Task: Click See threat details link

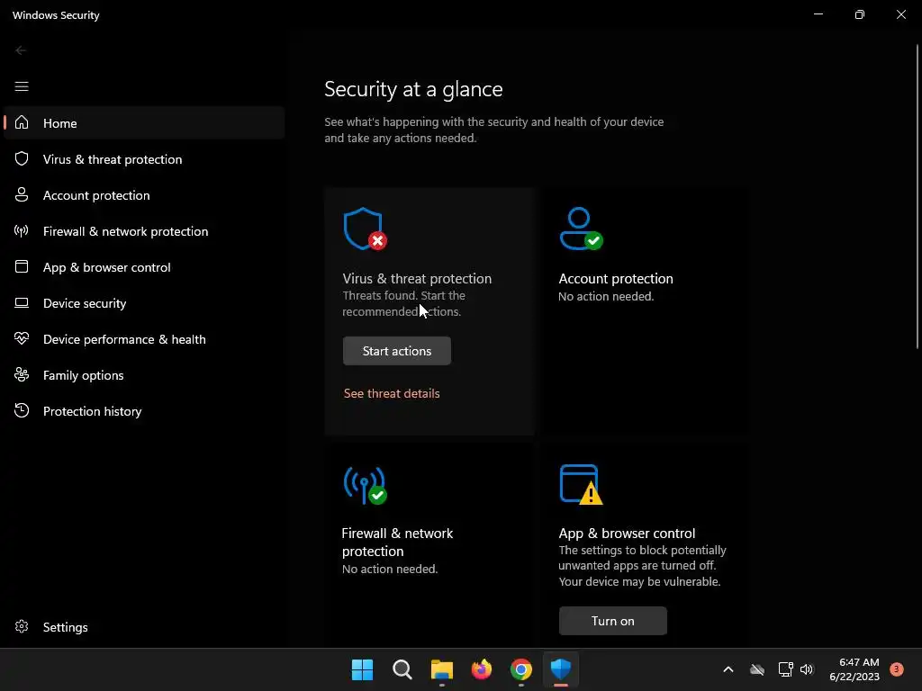Action: pos(392,393)
